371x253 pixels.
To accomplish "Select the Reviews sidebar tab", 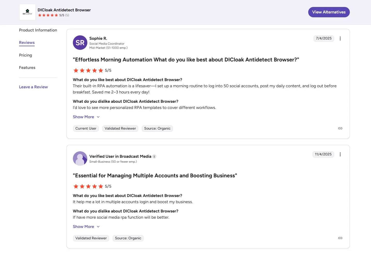I will [27, 43].
